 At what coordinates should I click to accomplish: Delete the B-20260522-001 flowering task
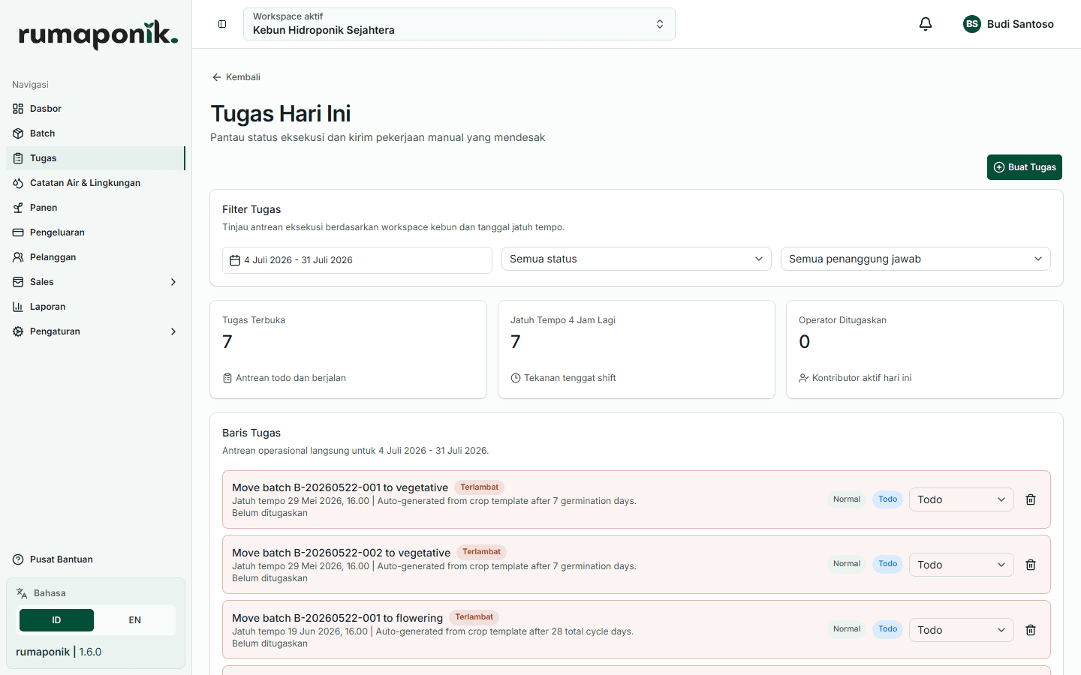coord(1031,630)
